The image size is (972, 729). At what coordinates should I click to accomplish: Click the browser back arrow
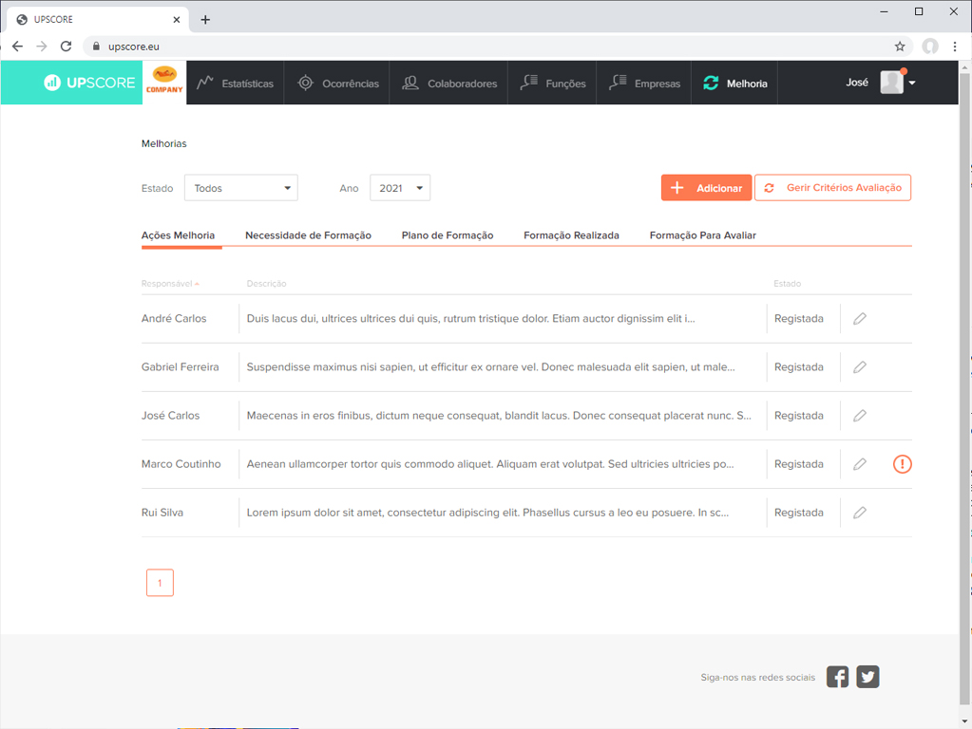click(x=17, y=47)
